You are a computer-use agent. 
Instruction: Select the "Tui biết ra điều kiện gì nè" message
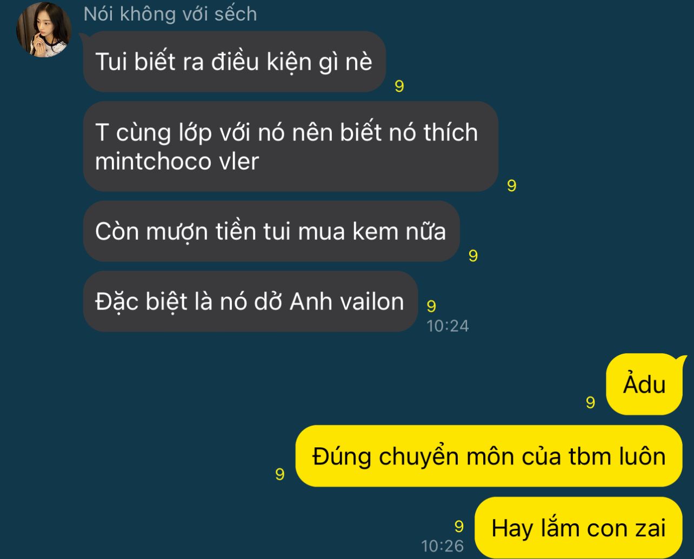tap(234, 62)
